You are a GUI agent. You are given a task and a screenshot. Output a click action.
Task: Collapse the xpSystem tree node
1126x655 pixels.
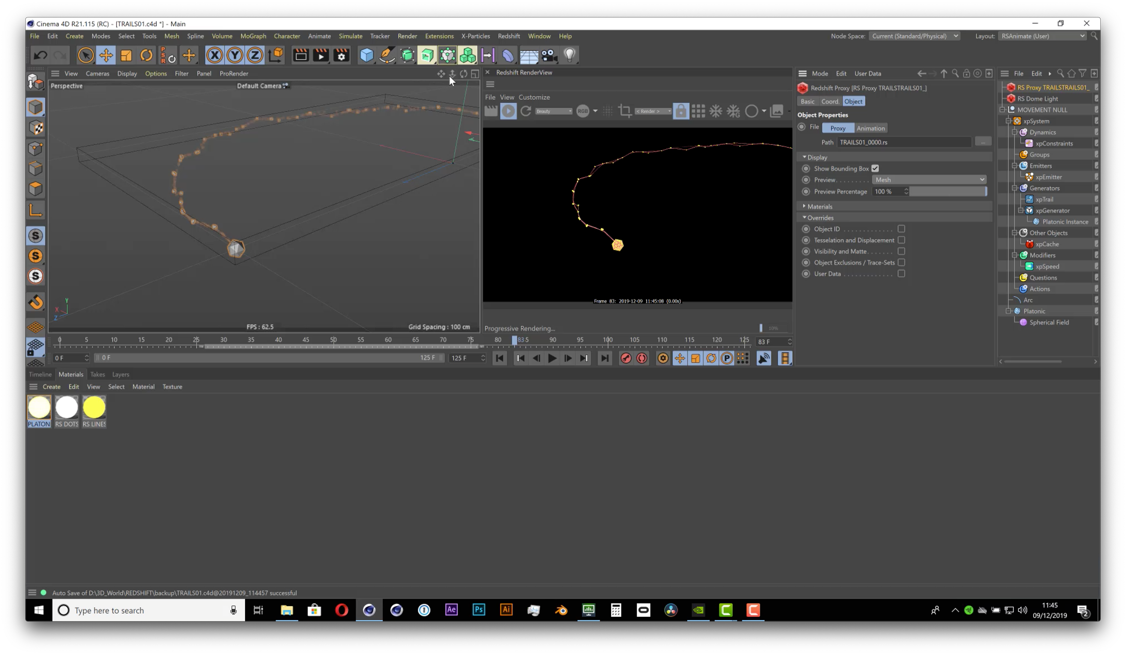point(1008,121)
